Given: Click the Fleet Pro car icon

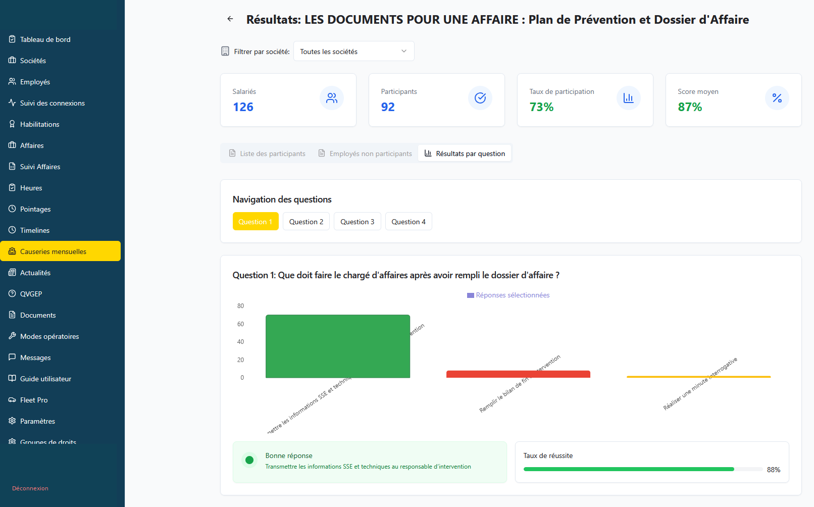Looking at the screenshot, I should tap(12, 399).
